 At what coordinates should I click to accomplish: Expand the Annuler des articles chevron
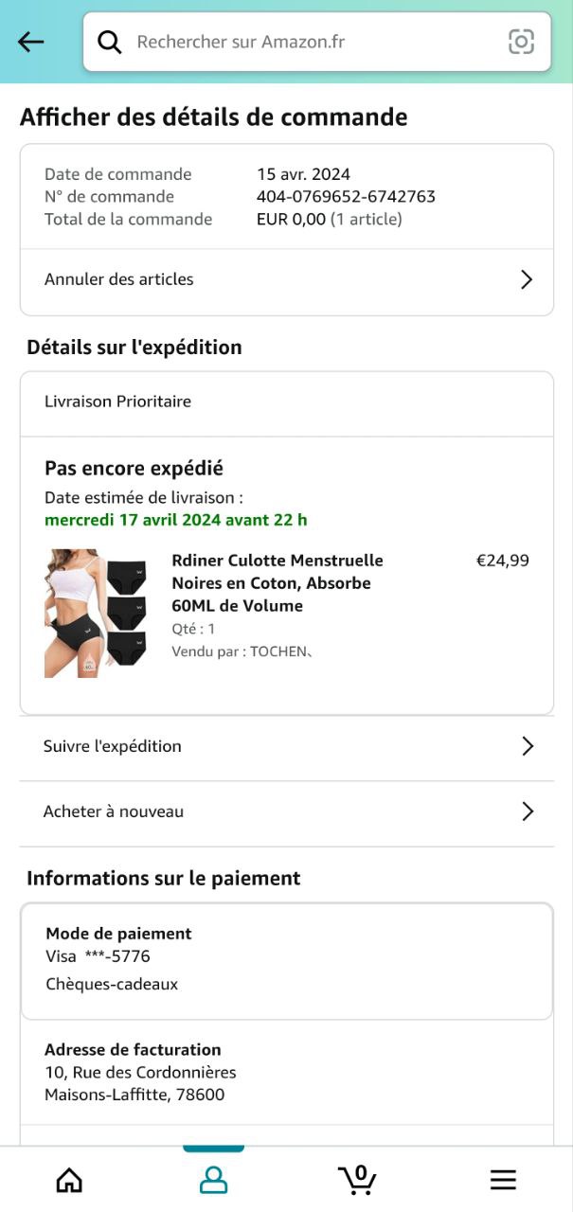(527, 279)
